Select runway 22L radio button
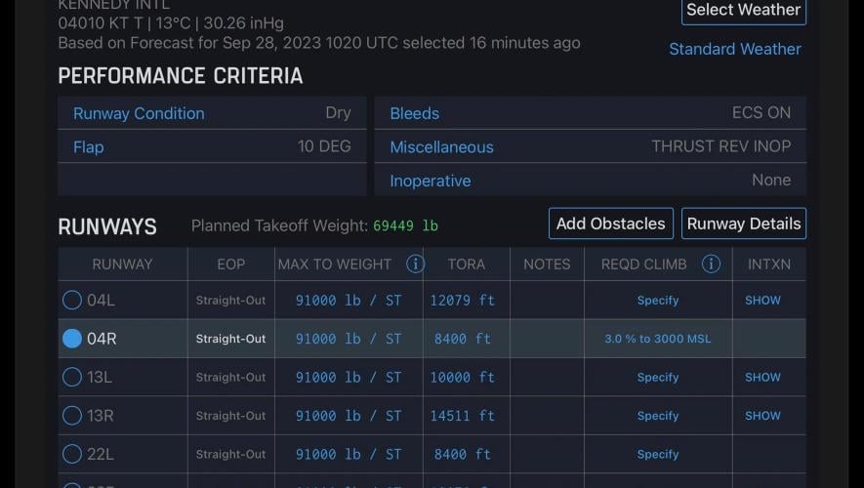864x488 pixels. [x=72, y=454]
